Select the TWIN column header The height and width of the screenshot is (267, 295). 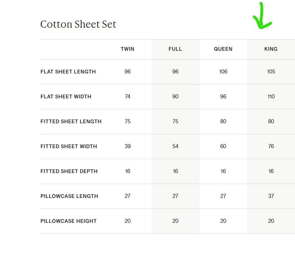click(128, 49)
